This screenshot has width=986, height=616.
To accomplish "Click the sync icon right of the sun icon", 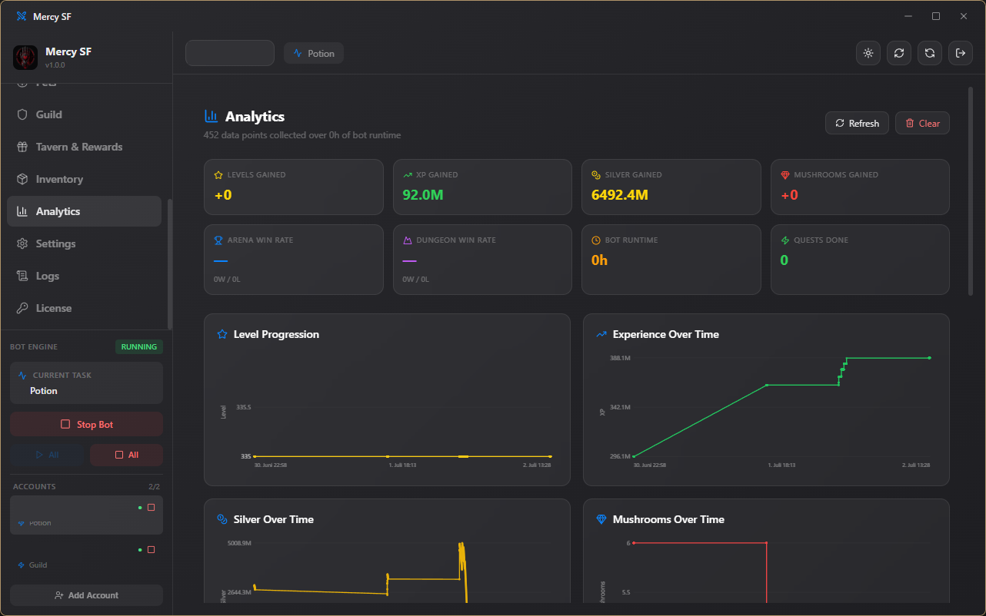I will (899, 53).
